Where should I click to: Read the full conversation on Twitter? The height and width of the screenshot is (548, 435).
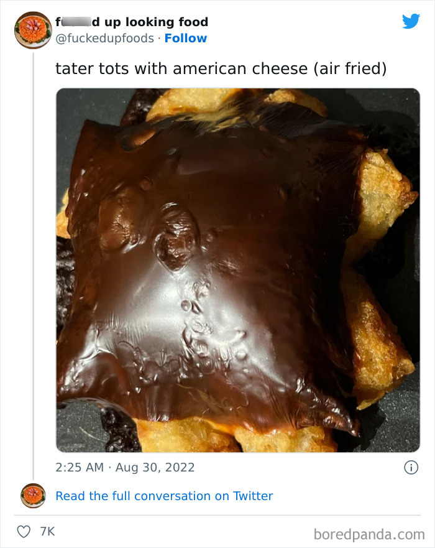click(164, 496)
